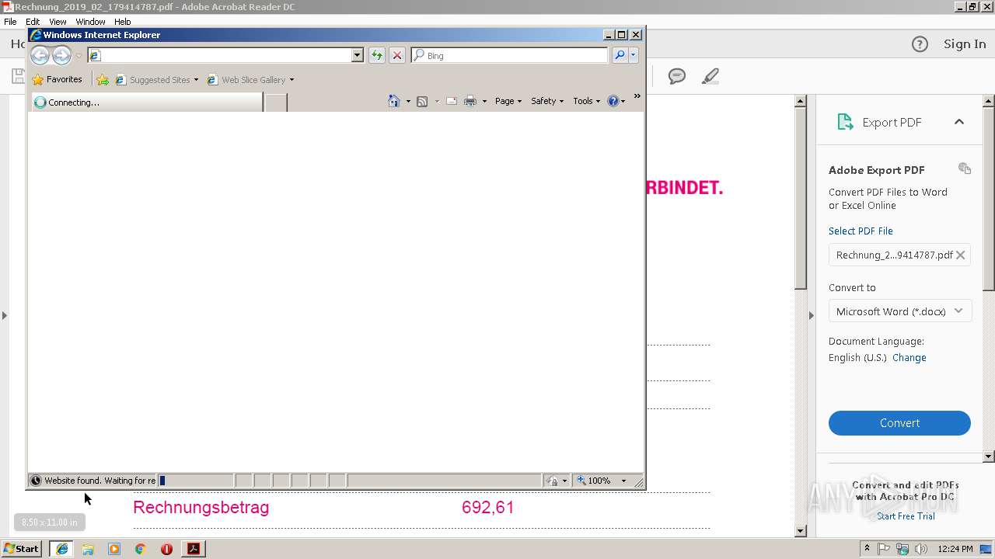Click Internet Explorer Back button
This screenshot has height=559, width=995.
[40, 55]
